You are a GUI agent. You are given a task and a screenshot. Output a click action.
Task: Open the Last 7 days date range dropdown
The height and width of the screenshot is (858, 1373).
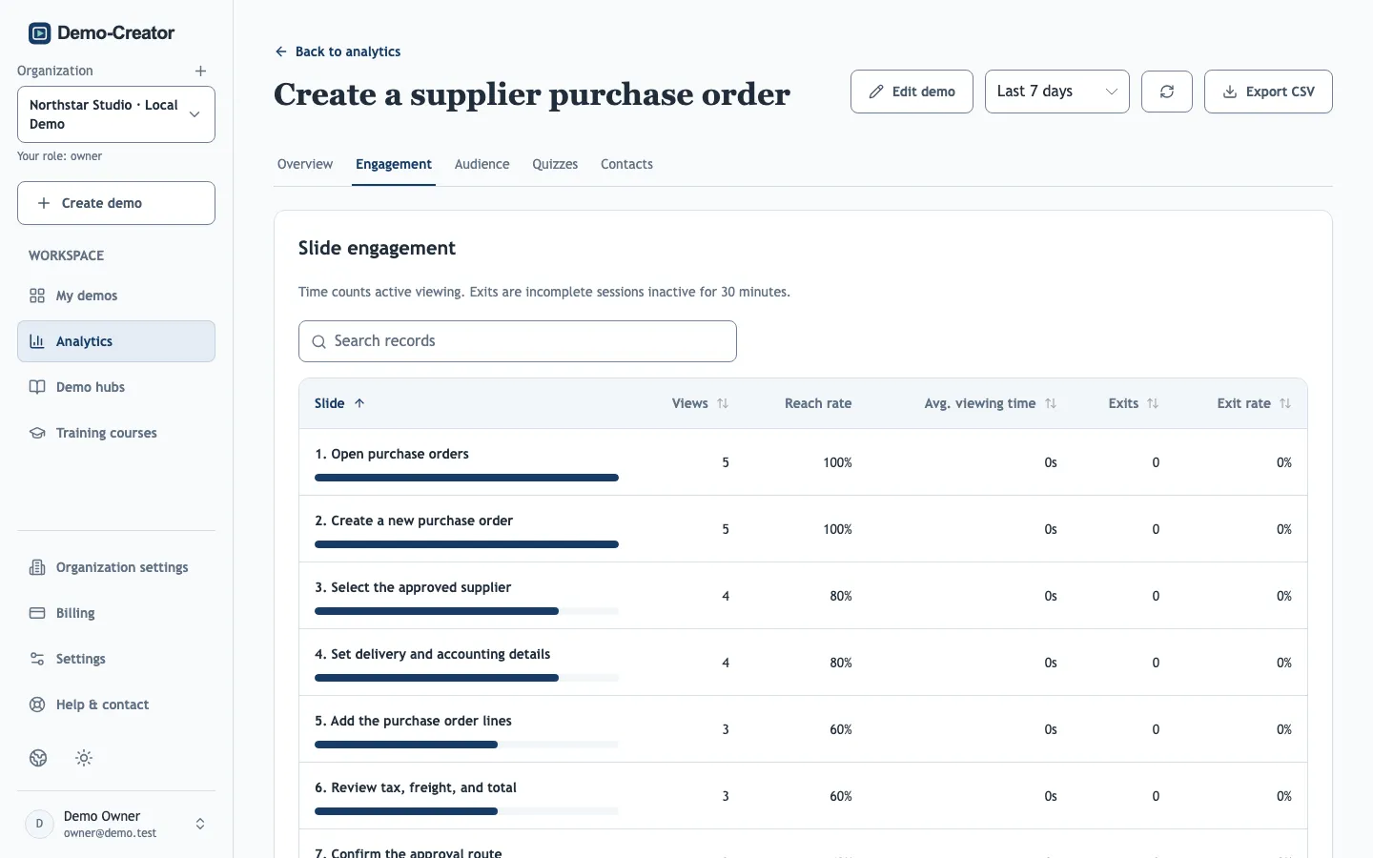pos(1056,92)
